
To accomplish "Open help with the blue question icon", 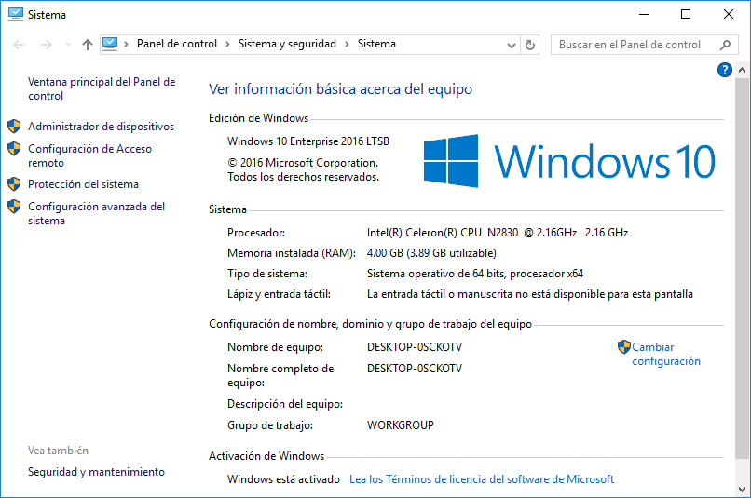I will pos(725,70).
